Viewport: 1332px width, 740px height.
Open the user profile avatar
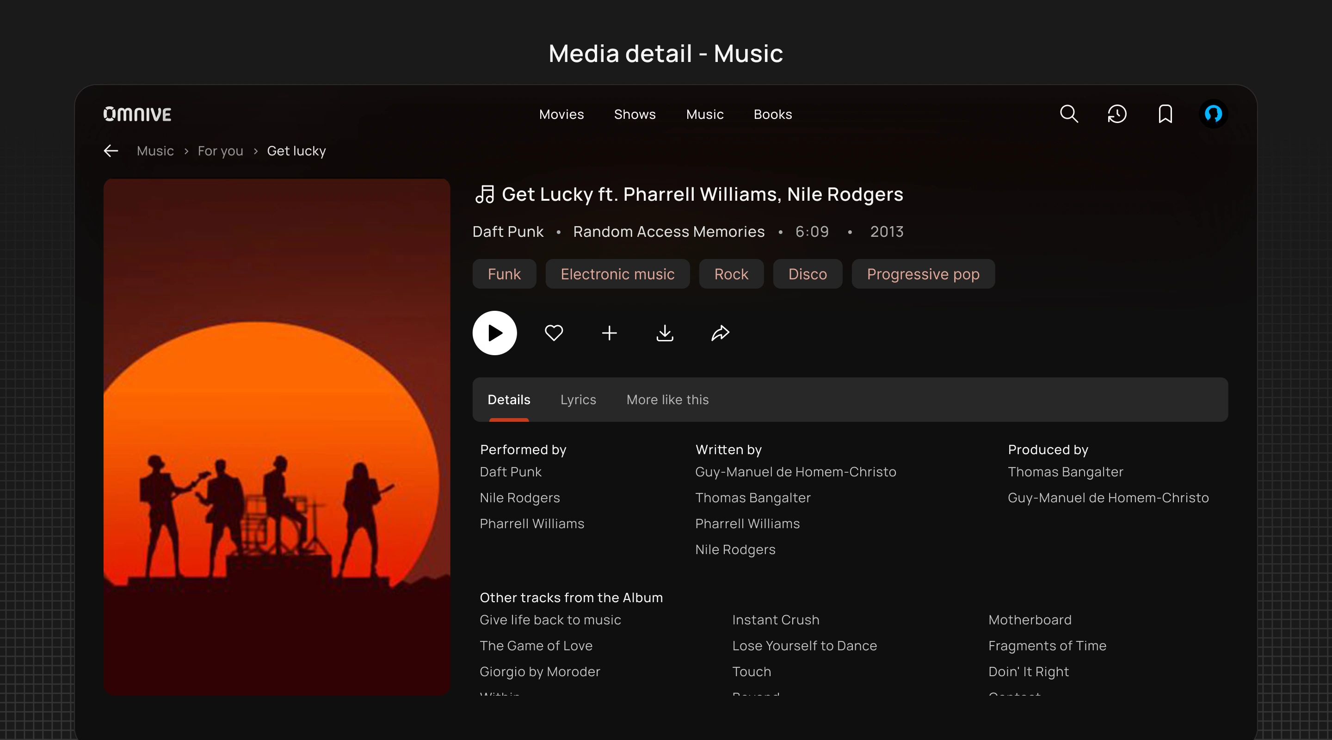click(1213, 114)
